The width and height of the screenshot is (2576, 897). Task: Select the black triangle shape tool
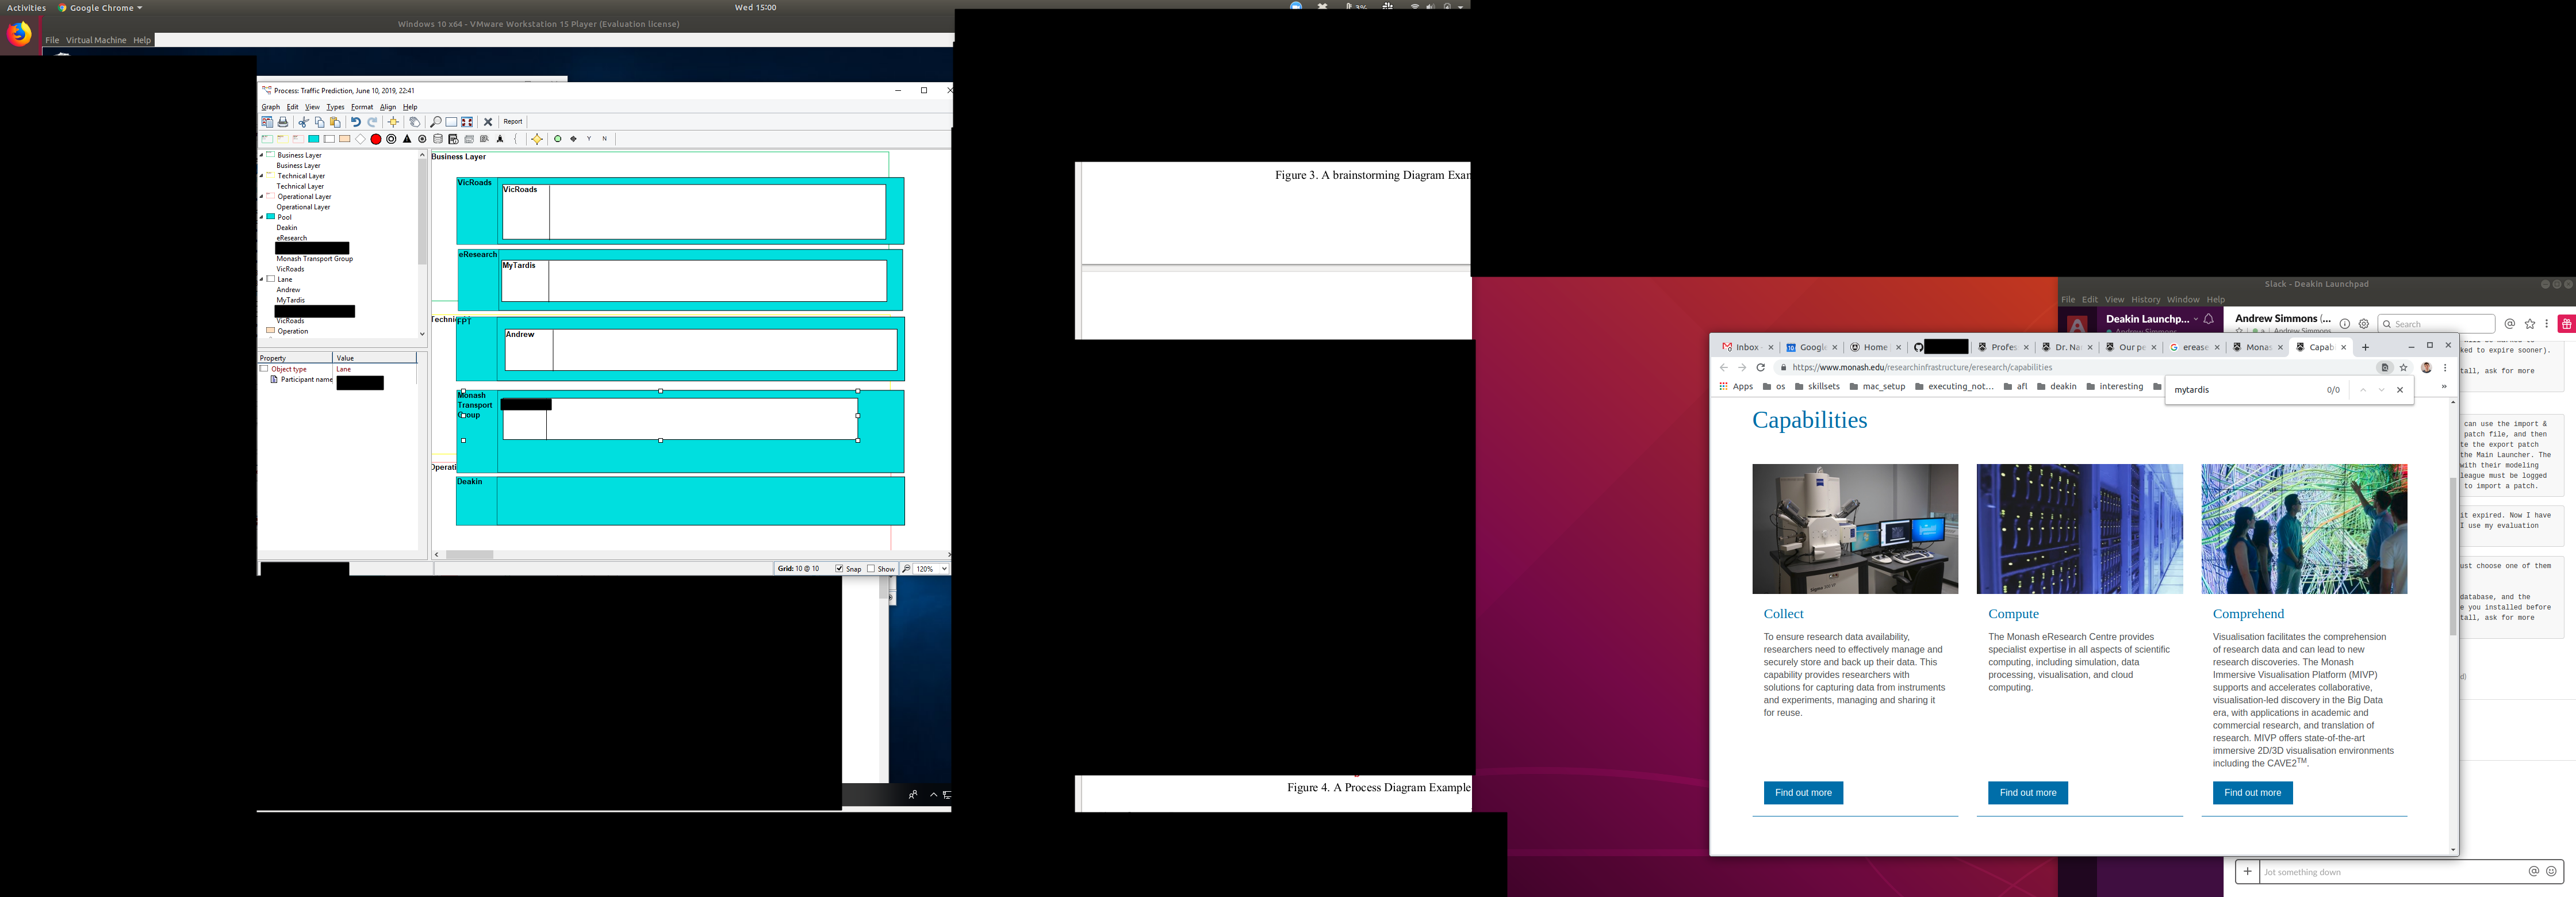pos(407,139)
